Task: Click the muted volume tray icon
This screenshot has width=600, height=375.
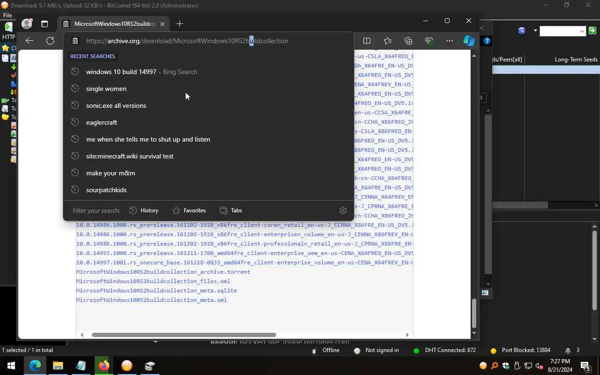Action: point(540,366)
